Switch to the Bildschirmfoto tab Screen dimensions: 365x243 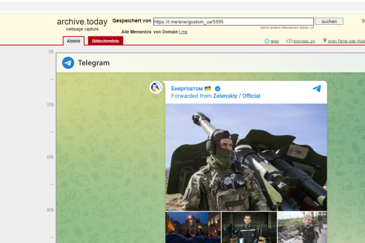click(x=105, y=41)
